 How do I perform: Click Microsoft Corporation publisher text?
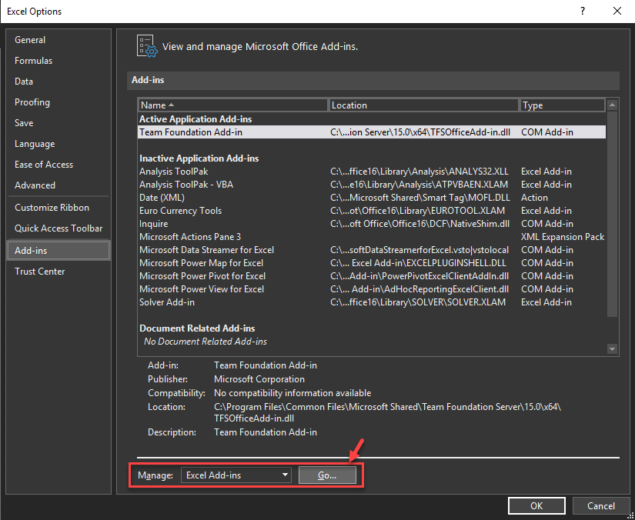pyautogui.click(x=259, y=379)
